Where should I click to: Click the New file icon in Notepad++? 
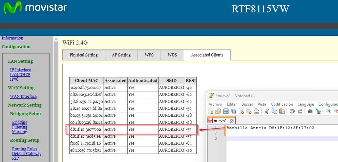click(211, 111)
